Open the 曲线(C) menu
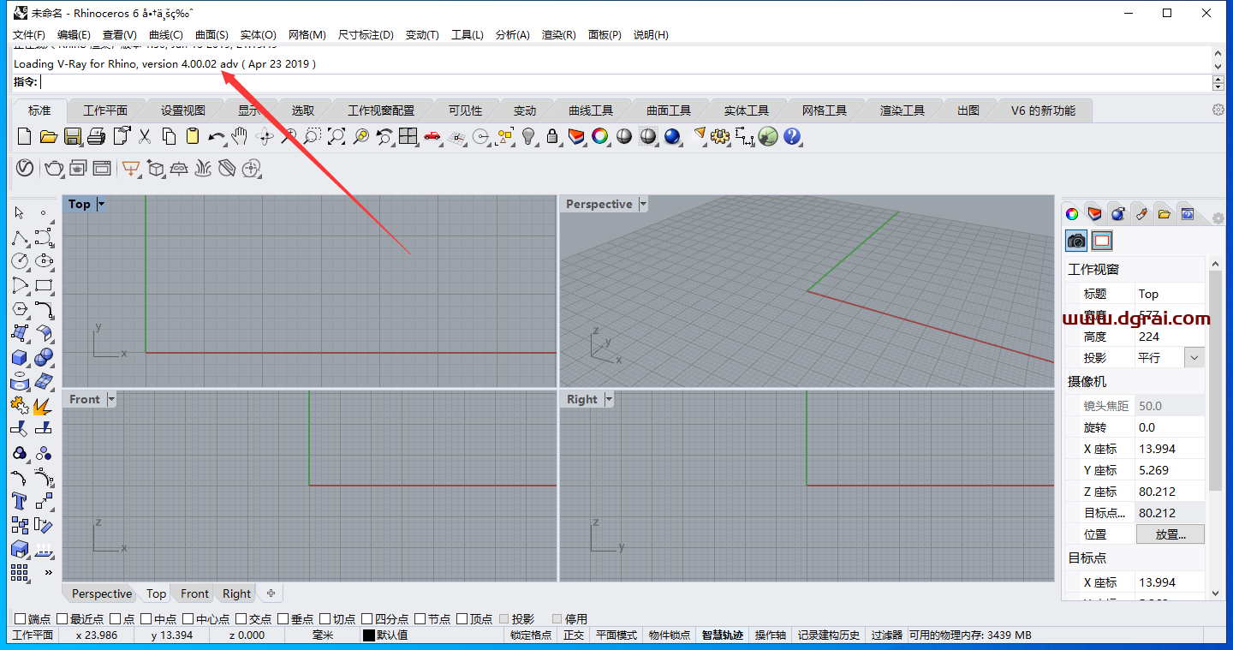 165,34
